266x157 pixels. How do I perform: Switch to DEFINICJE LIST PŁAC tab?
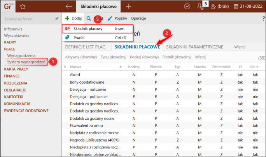click(x=85, y=47)
